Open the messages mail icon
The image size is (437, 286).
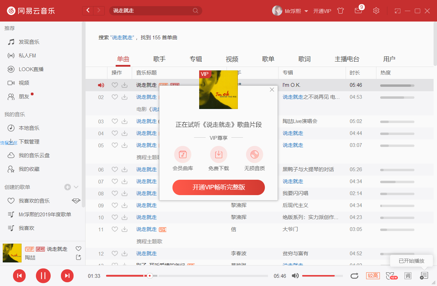(358, 11)
